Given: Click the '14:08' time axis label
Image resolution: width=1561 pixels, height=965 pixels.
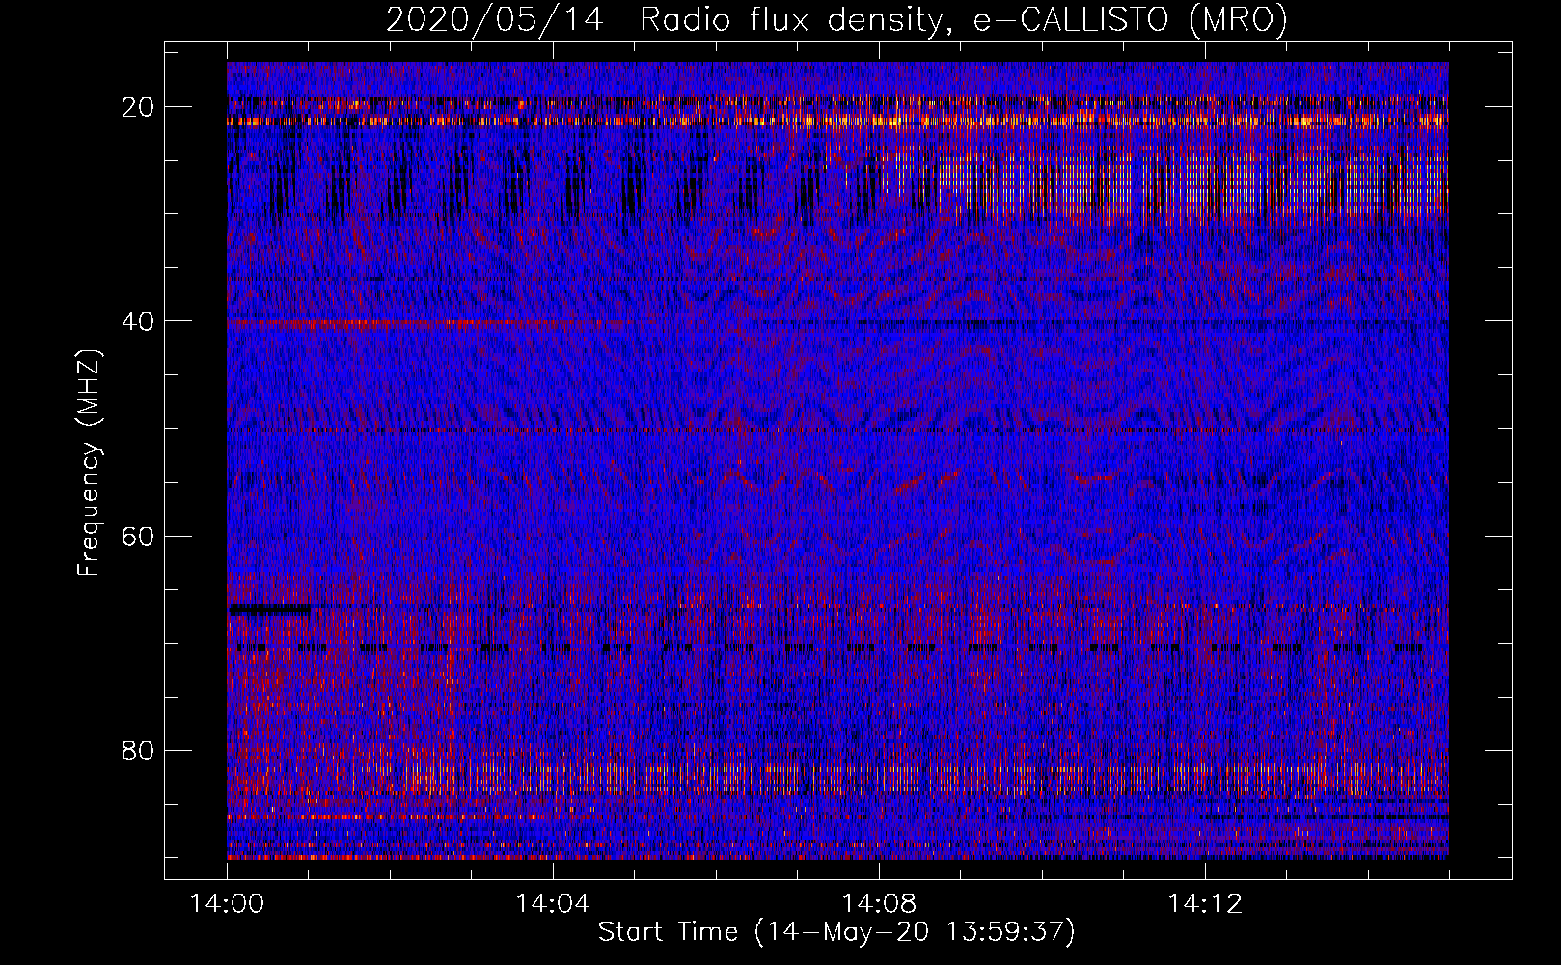Looking at the screenshot, I should [879, 904].
